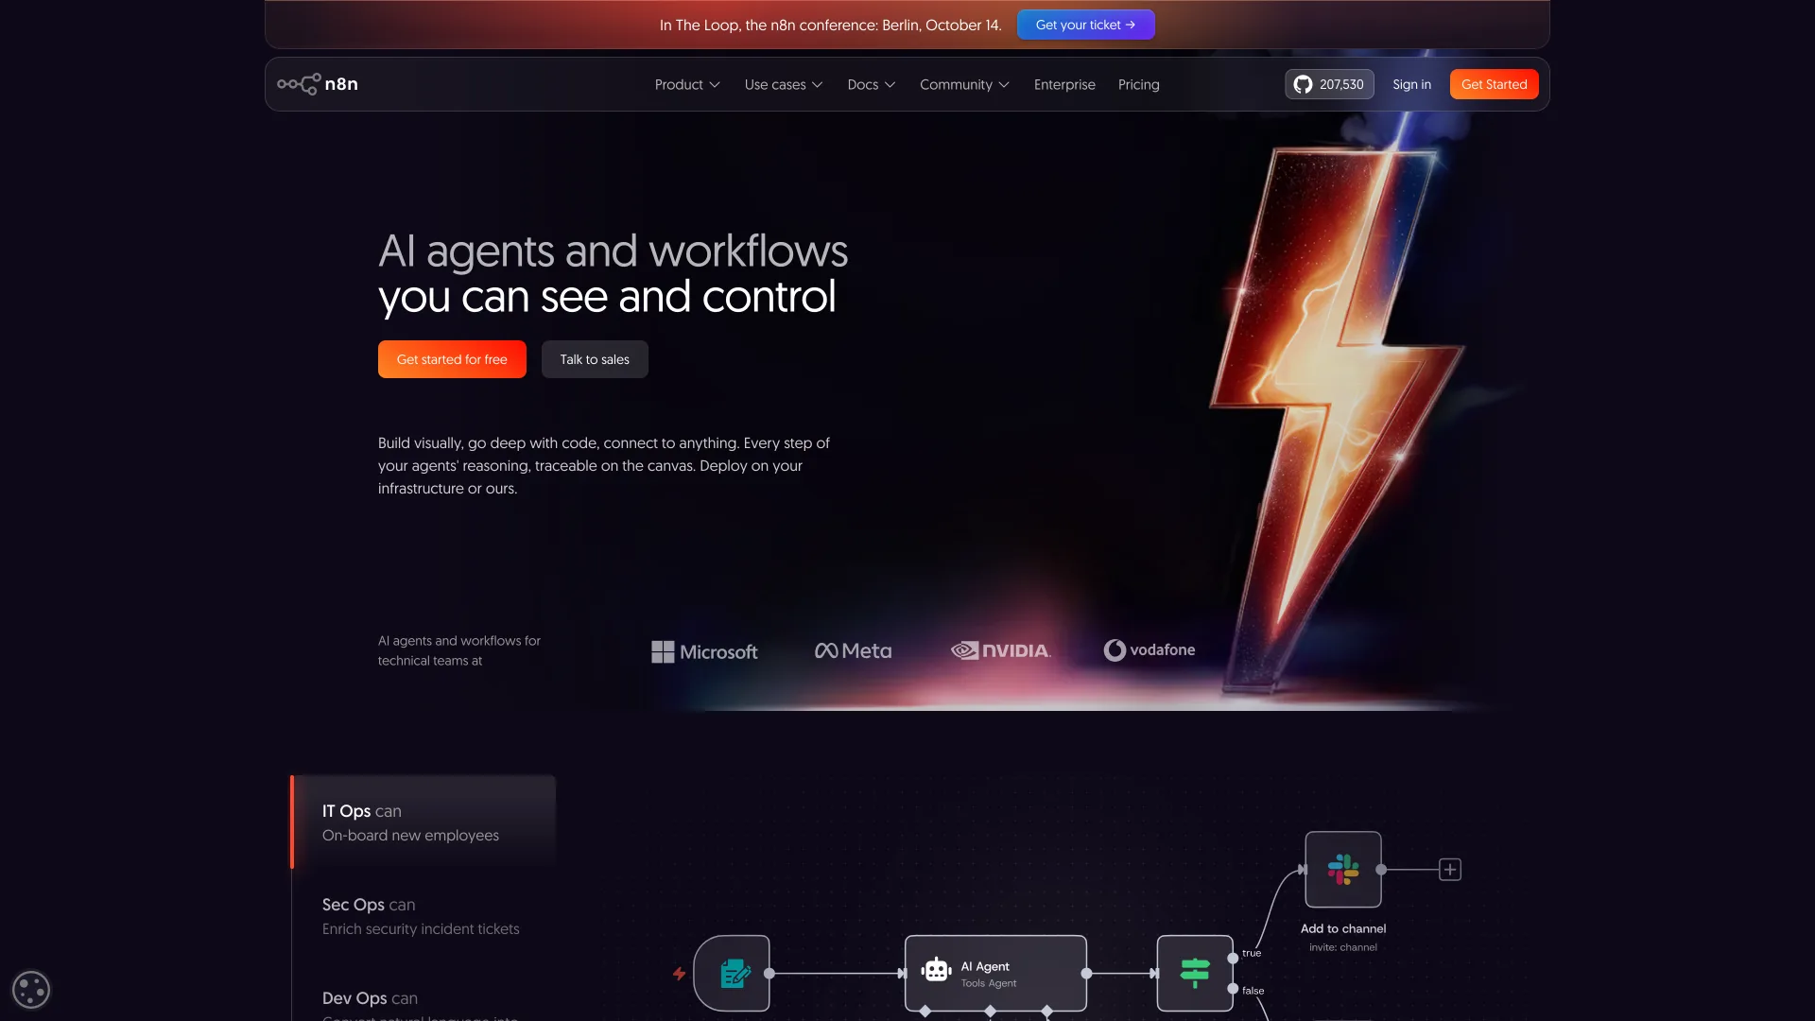
Task: Click the Vodafone logo
Action: click(1149, 650)
